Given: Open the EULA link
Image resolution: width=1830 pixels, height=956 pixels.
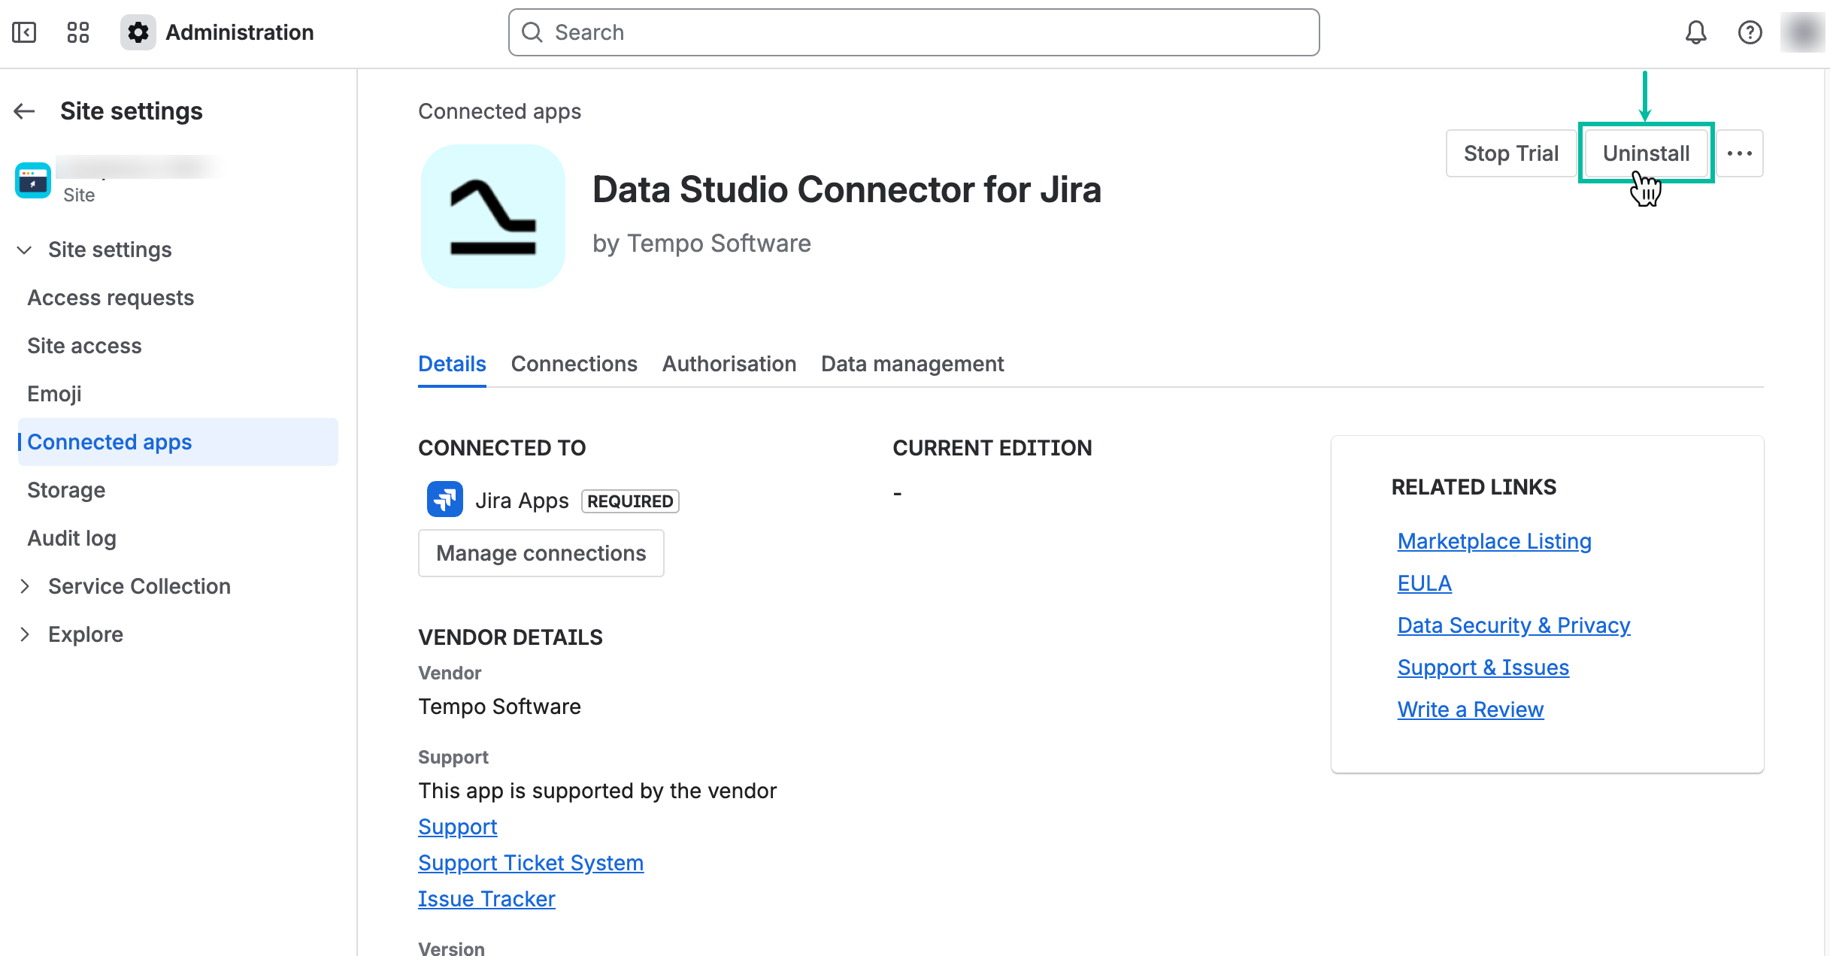Looking at the screenshot, I should (1424, 583).
